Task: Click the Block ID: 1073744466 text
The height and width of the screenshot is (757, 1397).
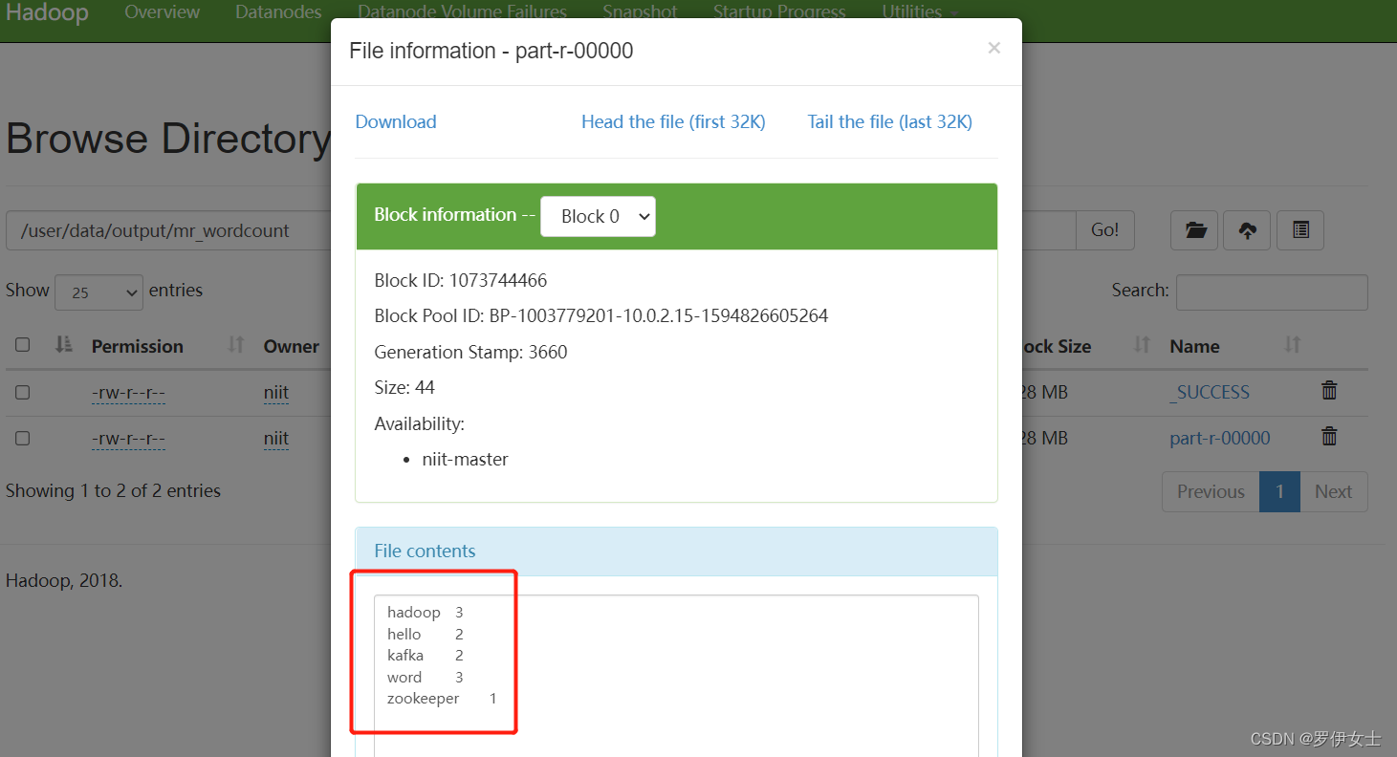Action: 461,280
